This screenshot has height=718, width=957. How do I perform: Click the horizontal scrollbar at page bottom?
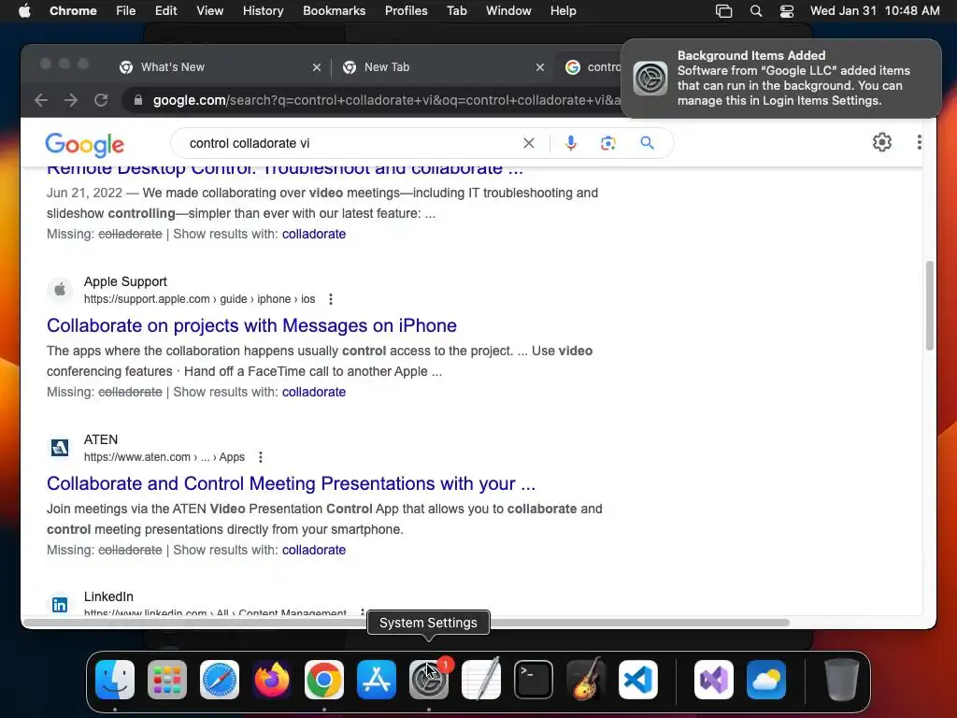pyautogui.click(x=407, y=623)
